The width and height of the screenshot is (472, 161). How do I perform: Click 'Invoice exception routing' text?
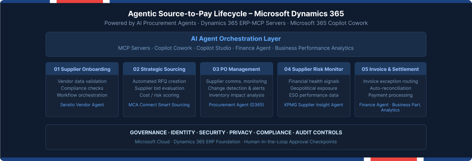(390, 81)
